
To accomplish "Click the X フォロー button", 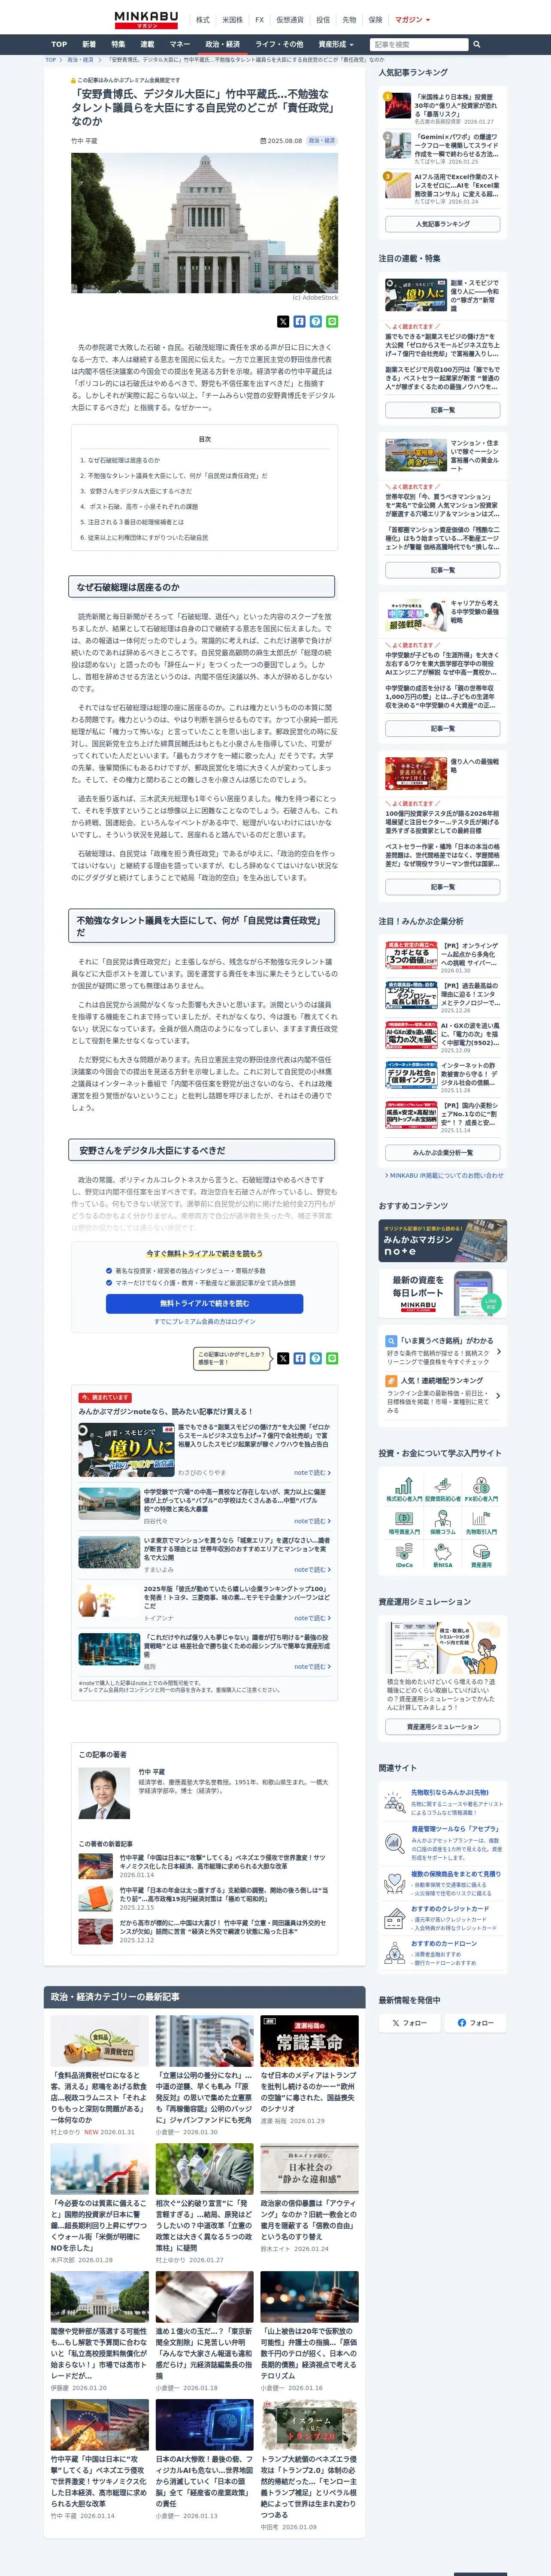I will 409,2022.
